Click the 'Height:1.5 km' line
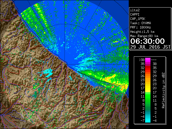The height and width of the screenshot is (129, 172). [x=142, y=32]
